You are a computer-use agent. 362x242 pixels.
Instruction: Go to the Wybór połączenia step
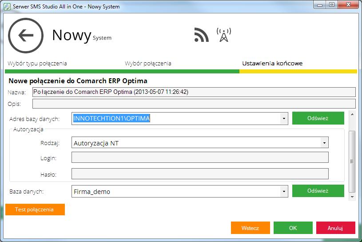pyautogui.click(x=148, y=64)
